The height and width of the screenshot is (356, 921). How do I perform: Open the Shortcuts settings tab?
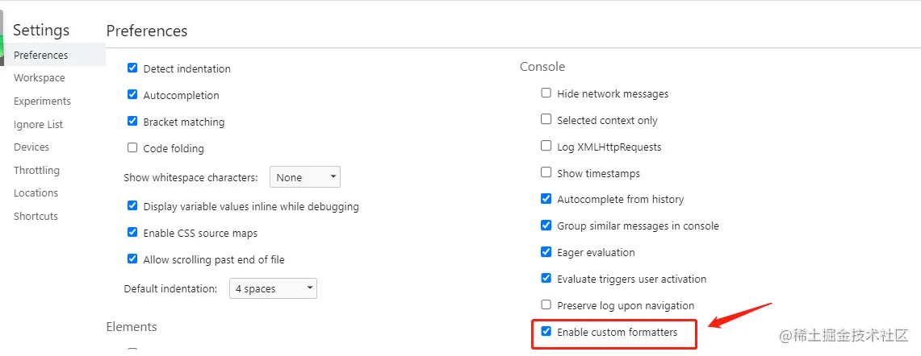point(36,217)
